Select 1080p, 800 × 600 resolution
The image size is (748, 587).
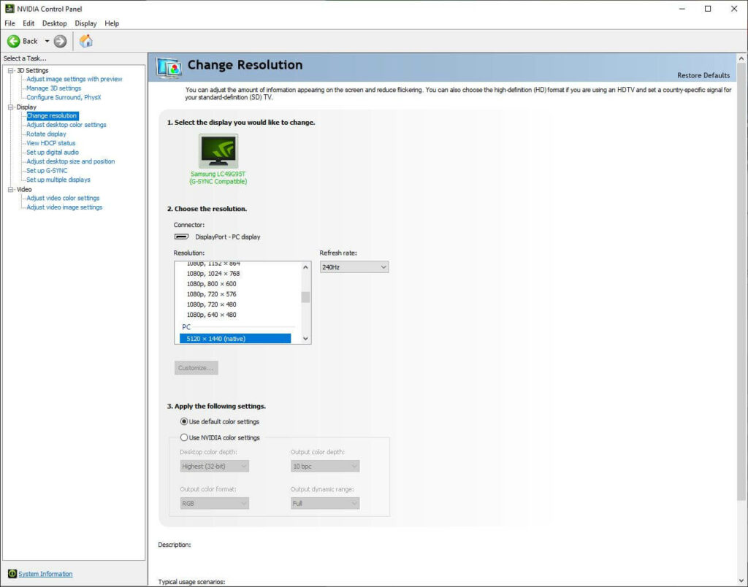(x=211, y=284)
